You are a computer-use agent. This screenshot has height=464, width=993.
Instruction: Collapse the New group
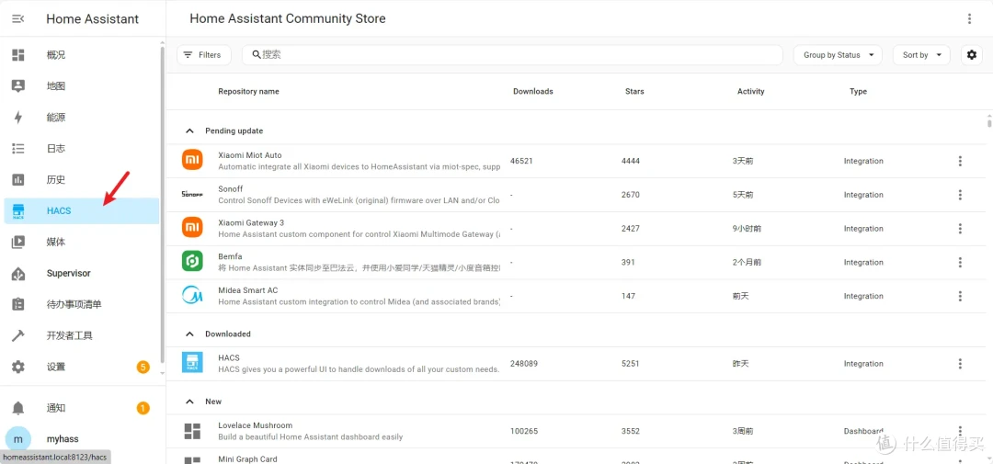point(188,402)
